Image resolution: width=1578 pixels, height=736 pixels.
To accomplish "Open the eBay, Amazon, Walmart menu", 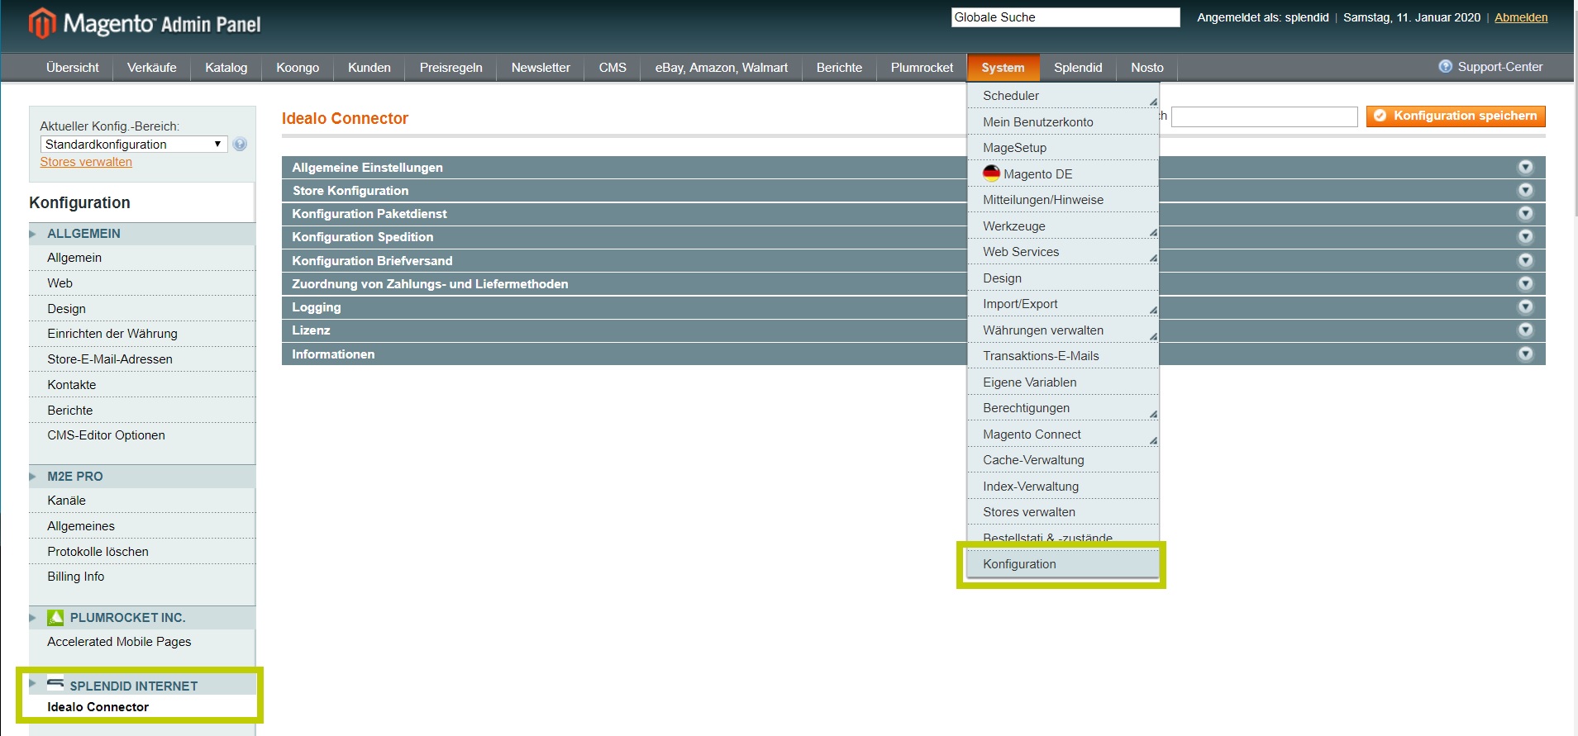I will pyautogui.click(x=722, y=68).
